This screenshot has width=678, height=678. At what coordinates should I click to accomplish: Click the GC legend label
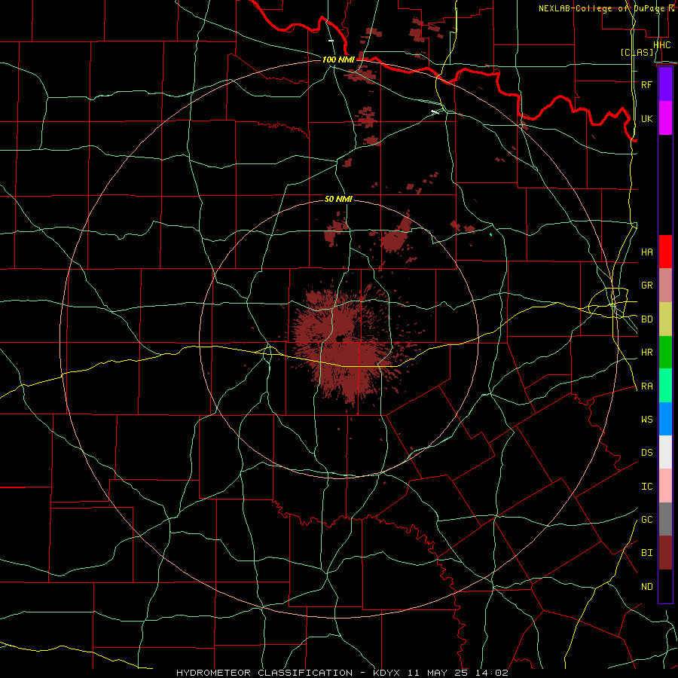click(646, 519)
